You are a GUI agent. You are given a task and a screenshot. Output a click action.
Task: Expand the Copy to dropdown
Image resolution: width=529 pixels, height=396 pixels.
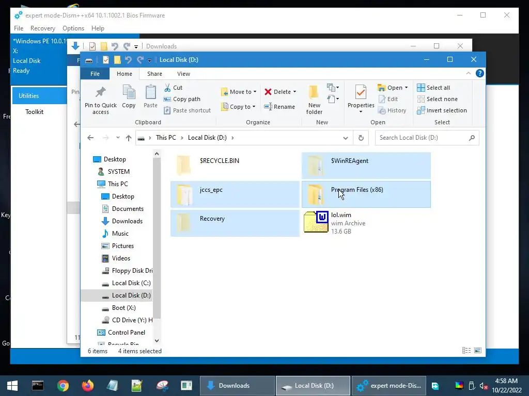254,107
